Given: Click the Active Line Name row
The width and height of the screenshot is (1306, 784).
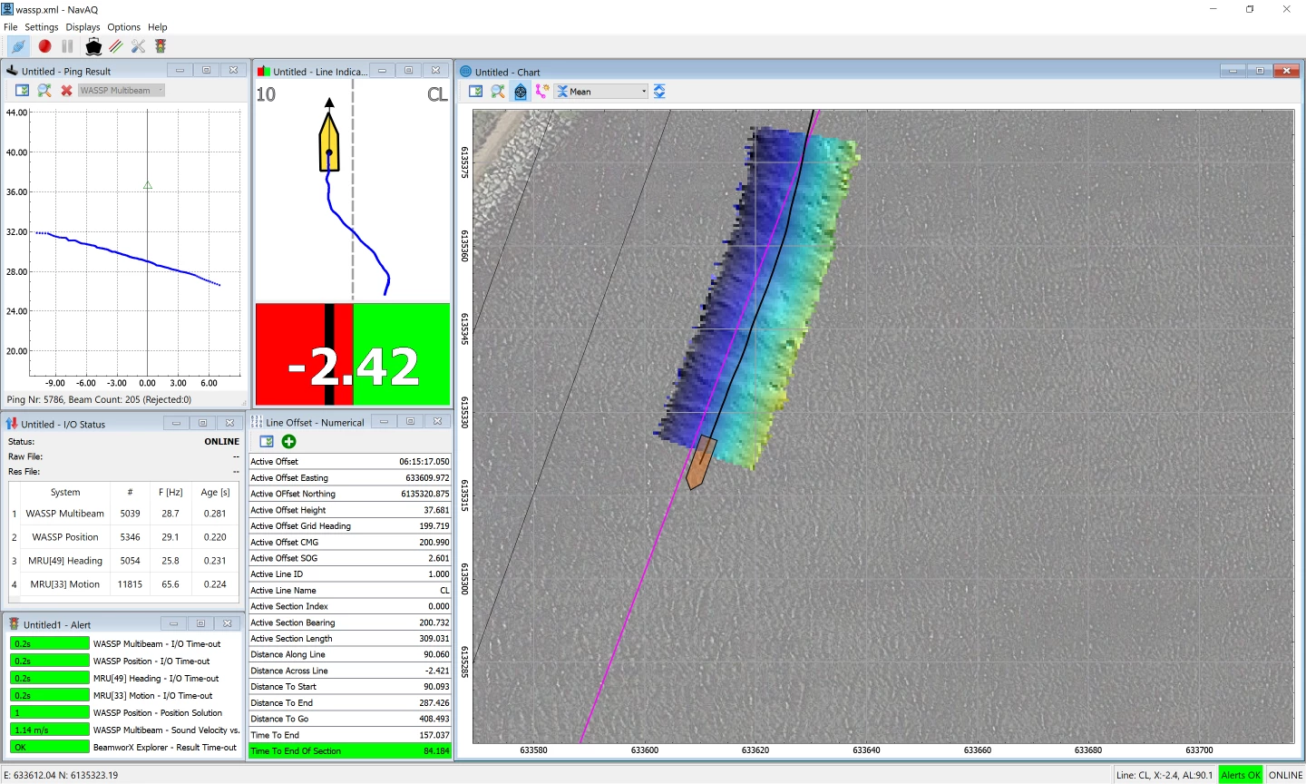Looking at the screenshot, I should point(350,590).
